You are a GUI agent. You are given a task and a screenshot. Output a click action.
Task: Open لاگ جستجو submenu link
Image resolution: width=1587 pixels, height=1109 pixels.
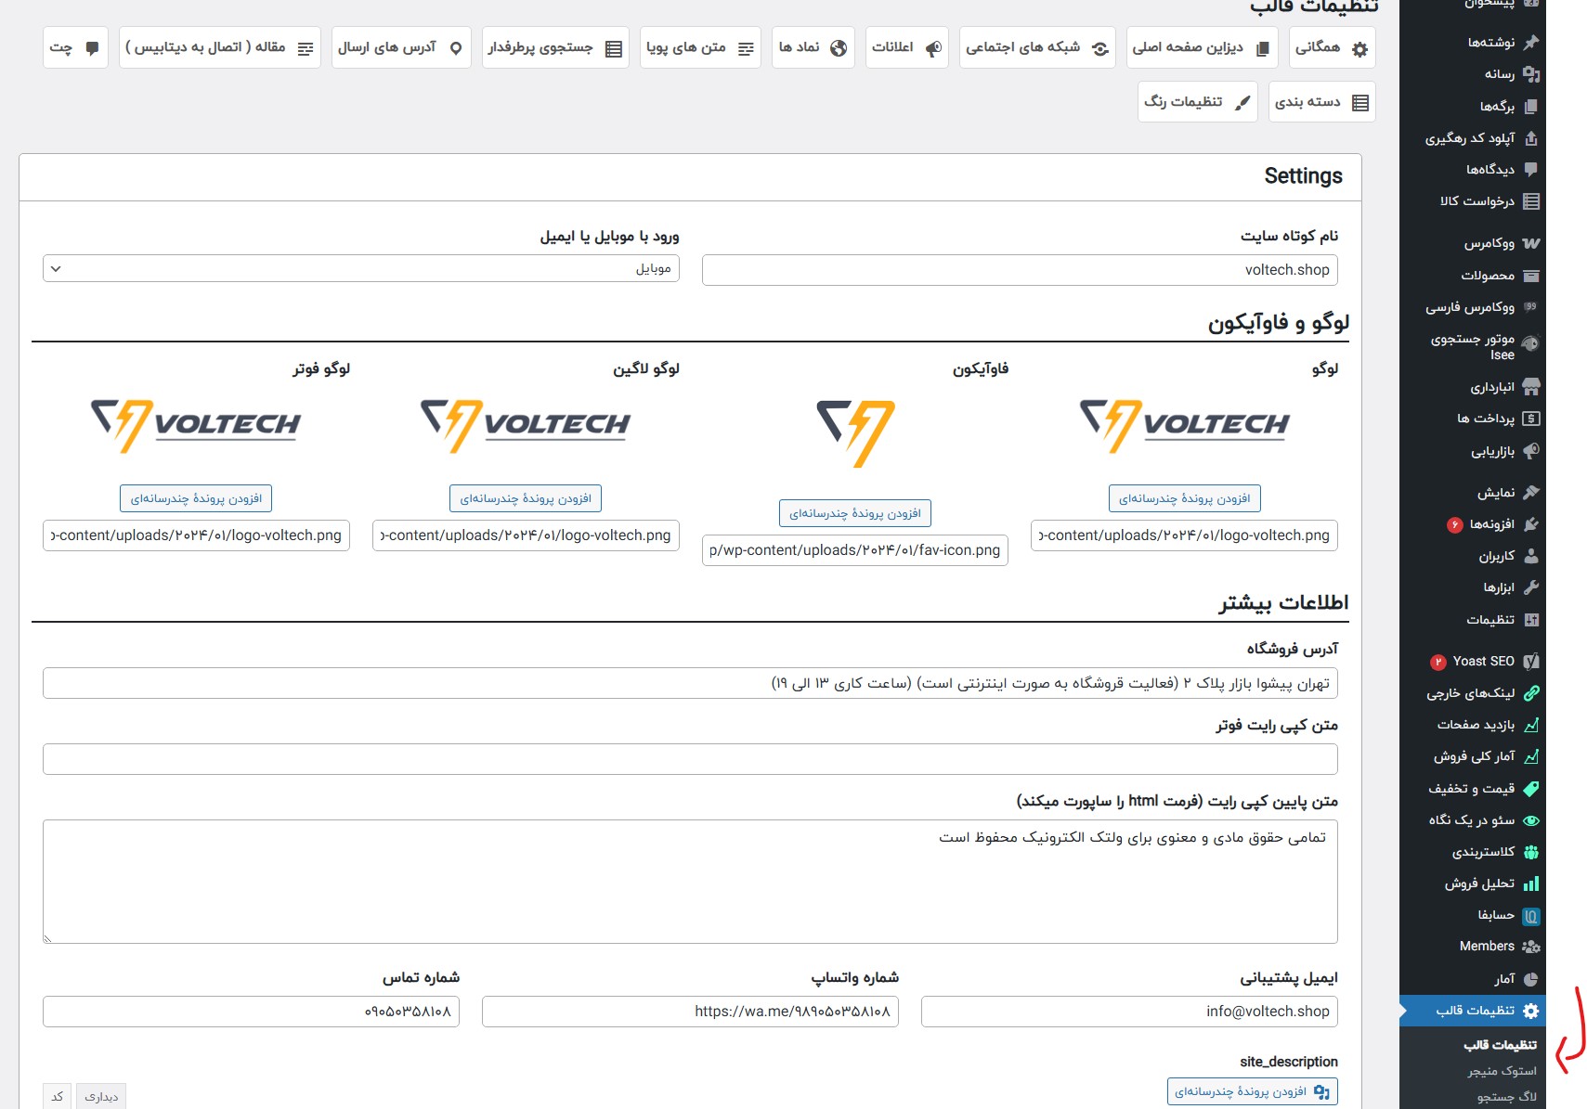1506,1097
